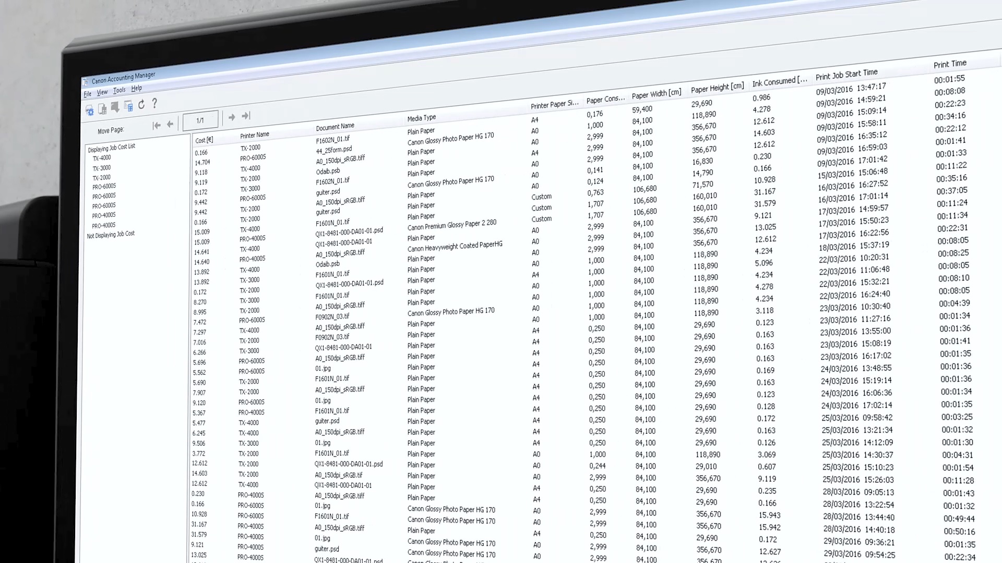The height and width of the screenshot is (563, 1002).
Task: Sort by the Printer Paper Size column header
Action: (555, 104)
